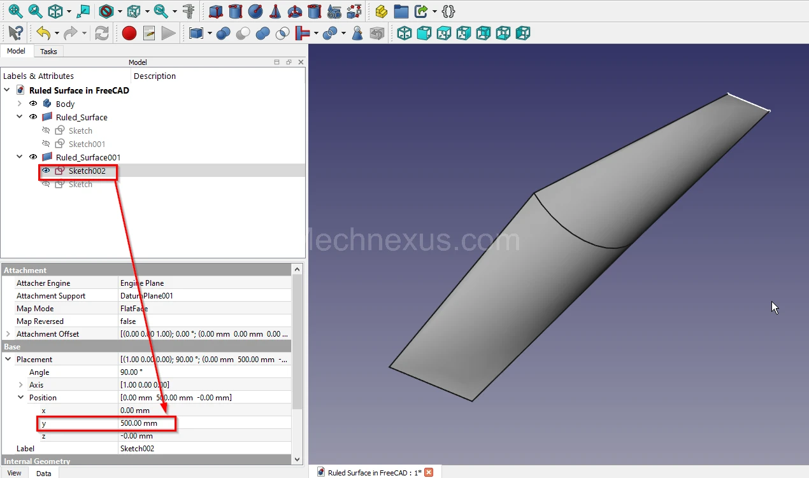Switch to the Tasks tab
The height and width of the screenshot is (478, 809).
pos(48,52)
